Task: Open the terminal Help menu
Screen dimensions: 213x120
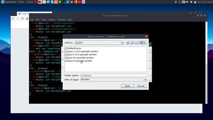Action: [x=70, y=20]
